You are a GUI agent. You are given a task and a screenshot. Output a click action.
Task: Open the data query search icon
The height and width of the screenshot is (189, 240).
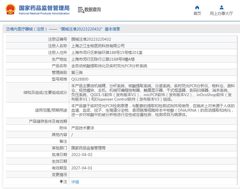click(x=81, y=10)
